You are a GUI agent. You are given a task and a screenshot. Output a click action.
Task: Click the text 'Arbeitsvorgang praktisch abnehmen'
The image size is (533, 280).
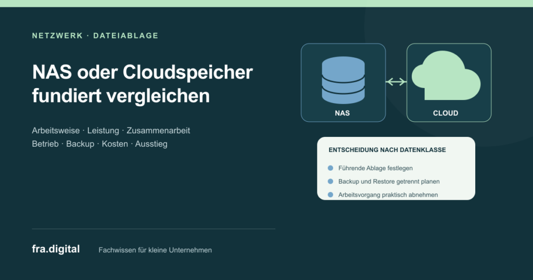(x=388, y=195)
